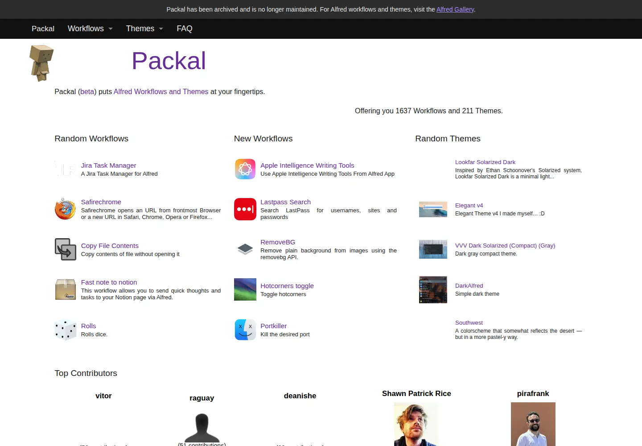Open VVV Dark Solarized (Compact) (Gray) link
642x446 pixels.
(x=505, y=246)
